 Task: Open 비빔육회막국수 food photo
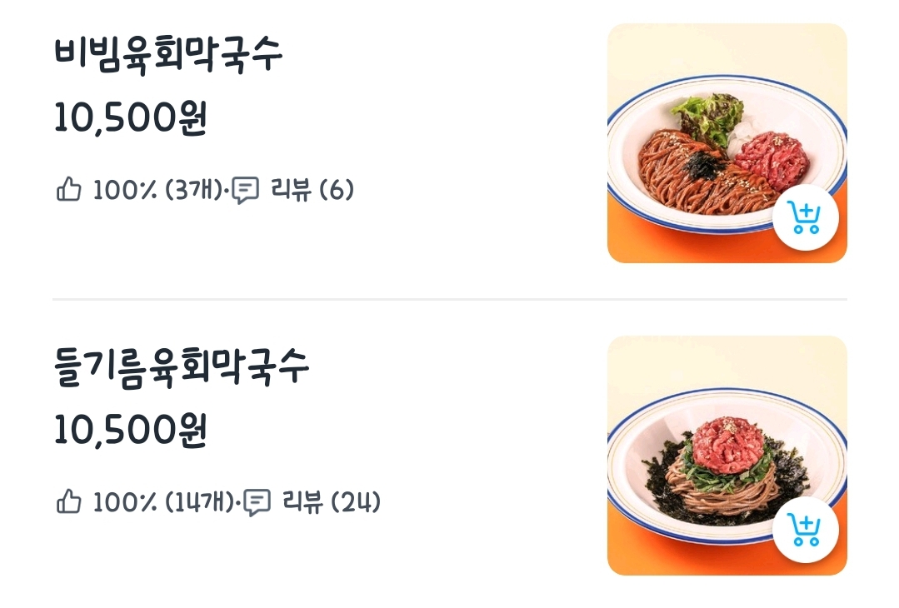727,143
